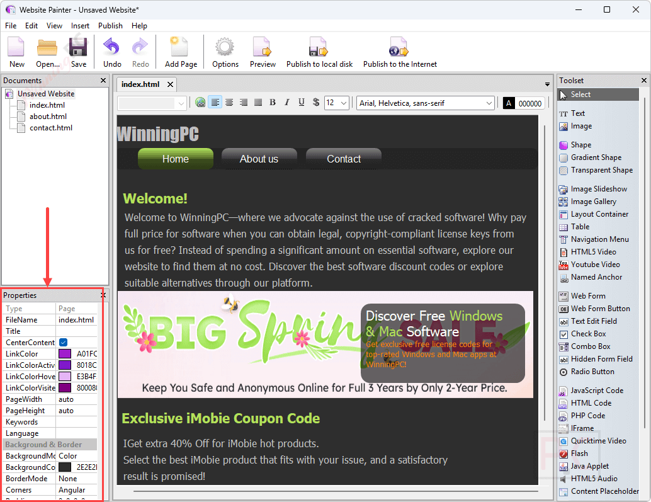651x502 pixels.
Task: Change the text color swatch
Action: click(x=509, y=103)
